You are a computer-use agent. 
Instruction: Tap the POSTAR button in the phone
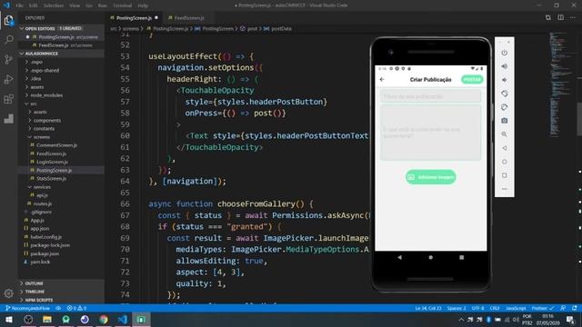point(472,79)
